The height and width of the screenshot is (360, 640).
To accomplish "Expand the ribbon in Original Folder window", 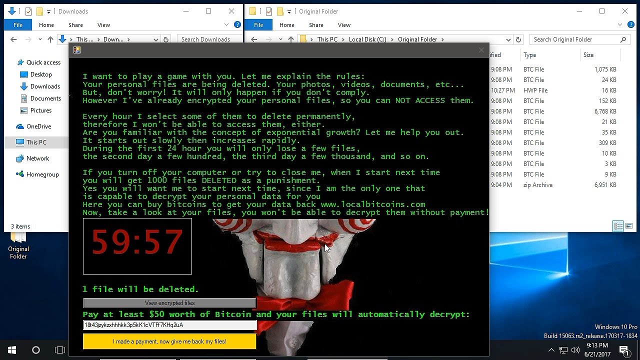I will click(620, 24).
